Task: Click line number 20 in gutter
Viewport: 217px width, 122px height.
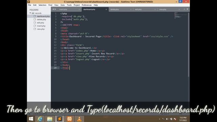Action: coord(55,68)
